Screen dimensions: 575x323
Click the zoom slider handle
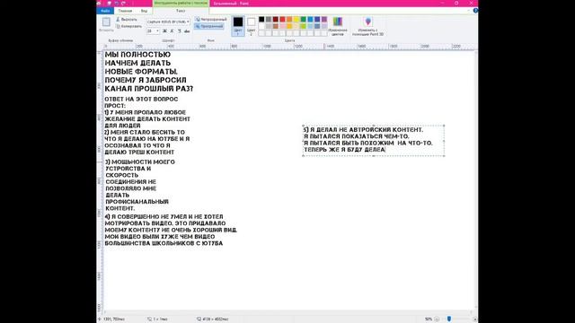[449, 319]
